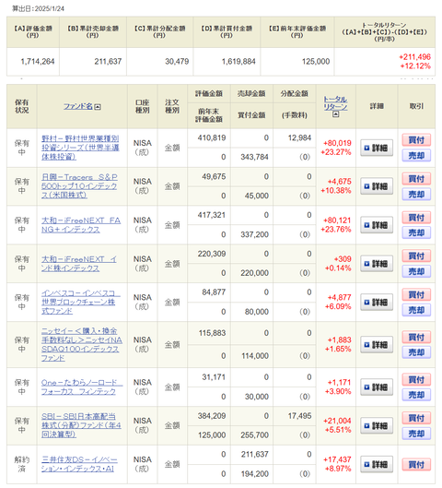
Task: Click 買付 for 三井住友DS イノベーション fund
Action: coord(416,464)
